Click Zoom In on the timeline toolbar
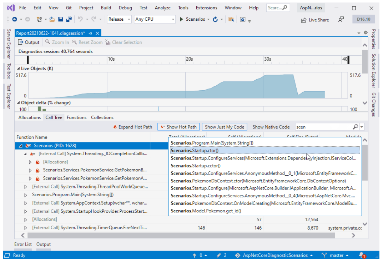The width and height of the screenshot is (383, 262). pos(57,42)
